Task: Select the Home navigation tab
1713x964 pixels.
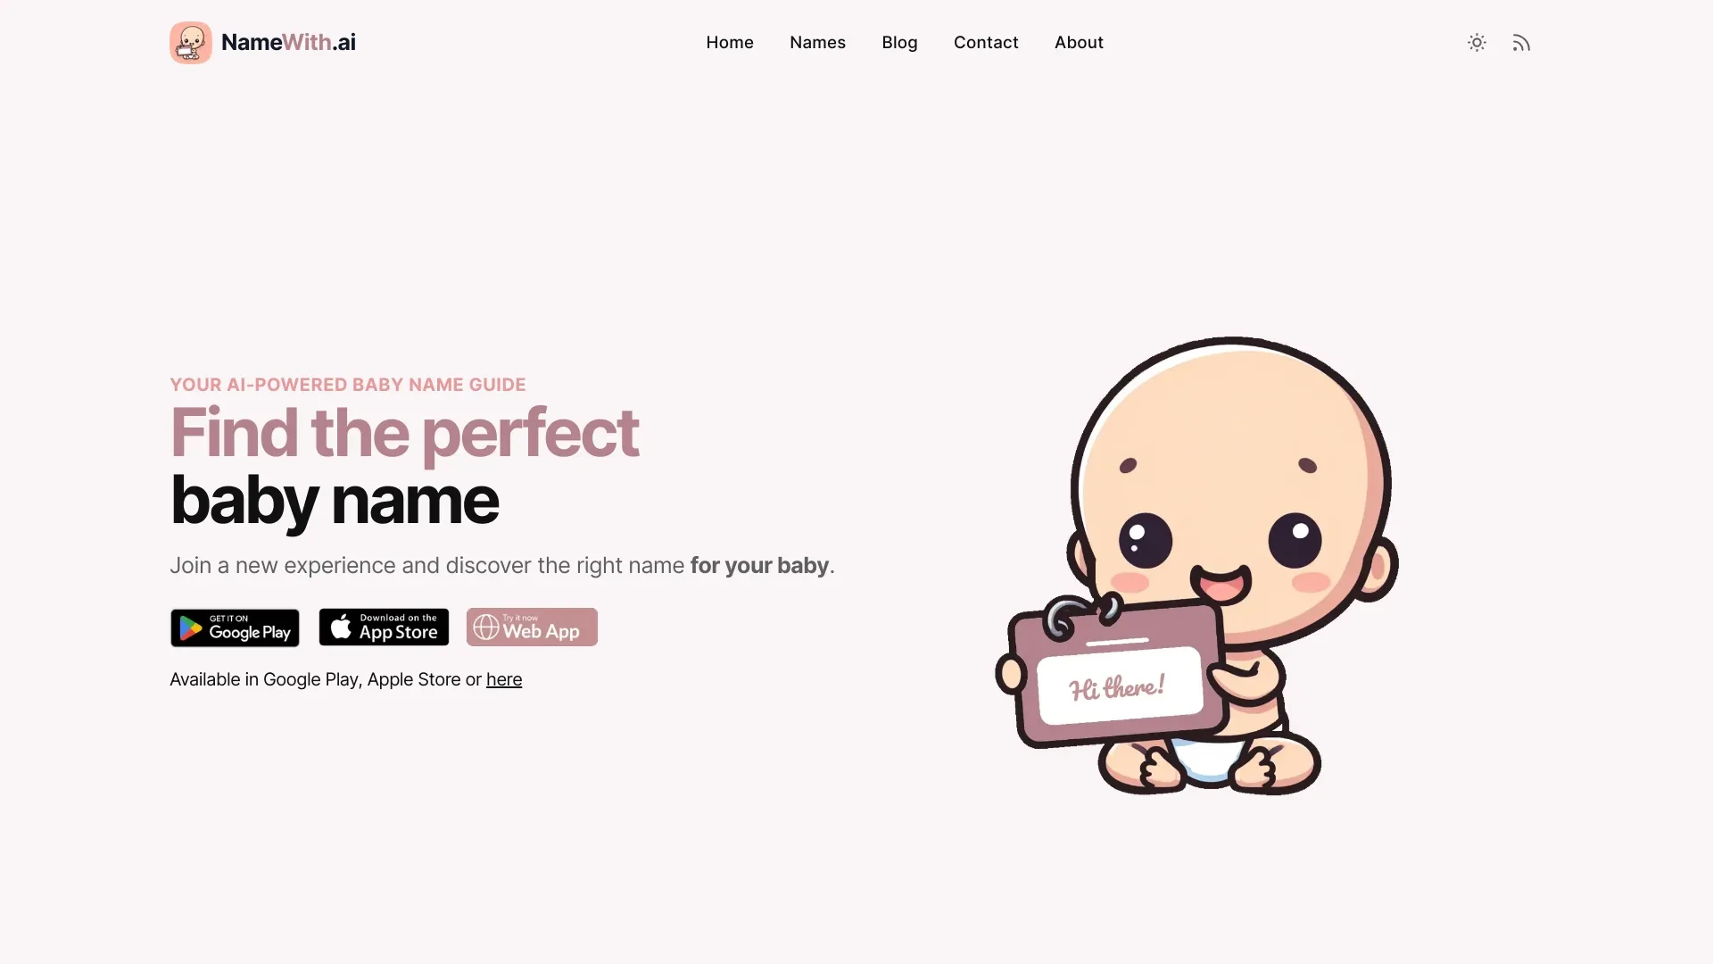Action: pyautogui.click(x=730, y=42)
